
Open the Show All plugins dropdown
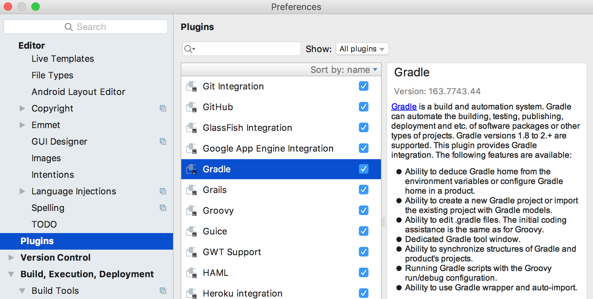[362, 49]
